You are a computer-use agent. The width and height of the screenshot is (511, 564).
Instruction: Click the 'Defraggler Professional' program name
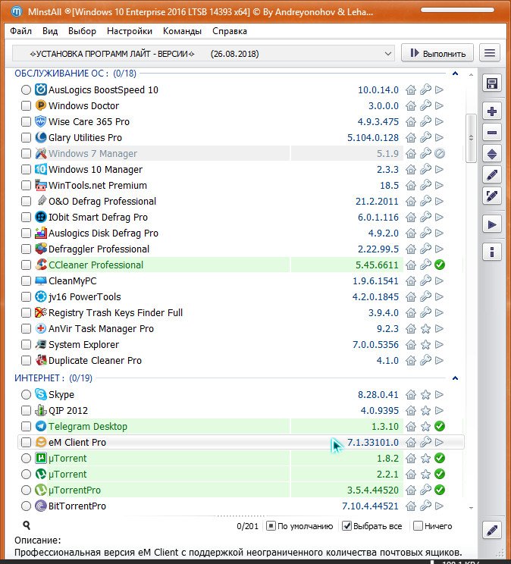pyautogui.click(x=99, y=249)
